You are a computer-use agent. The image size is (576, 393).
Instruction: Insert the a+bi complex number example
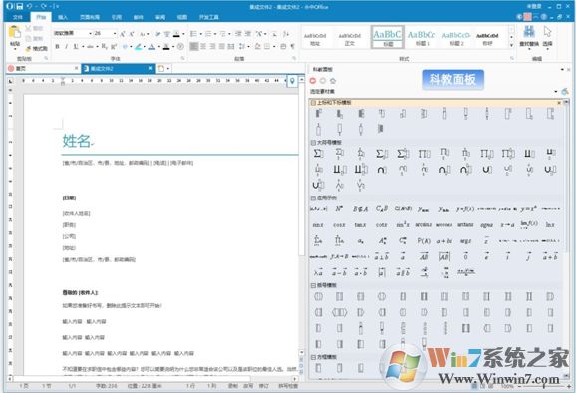pos(444,241)
